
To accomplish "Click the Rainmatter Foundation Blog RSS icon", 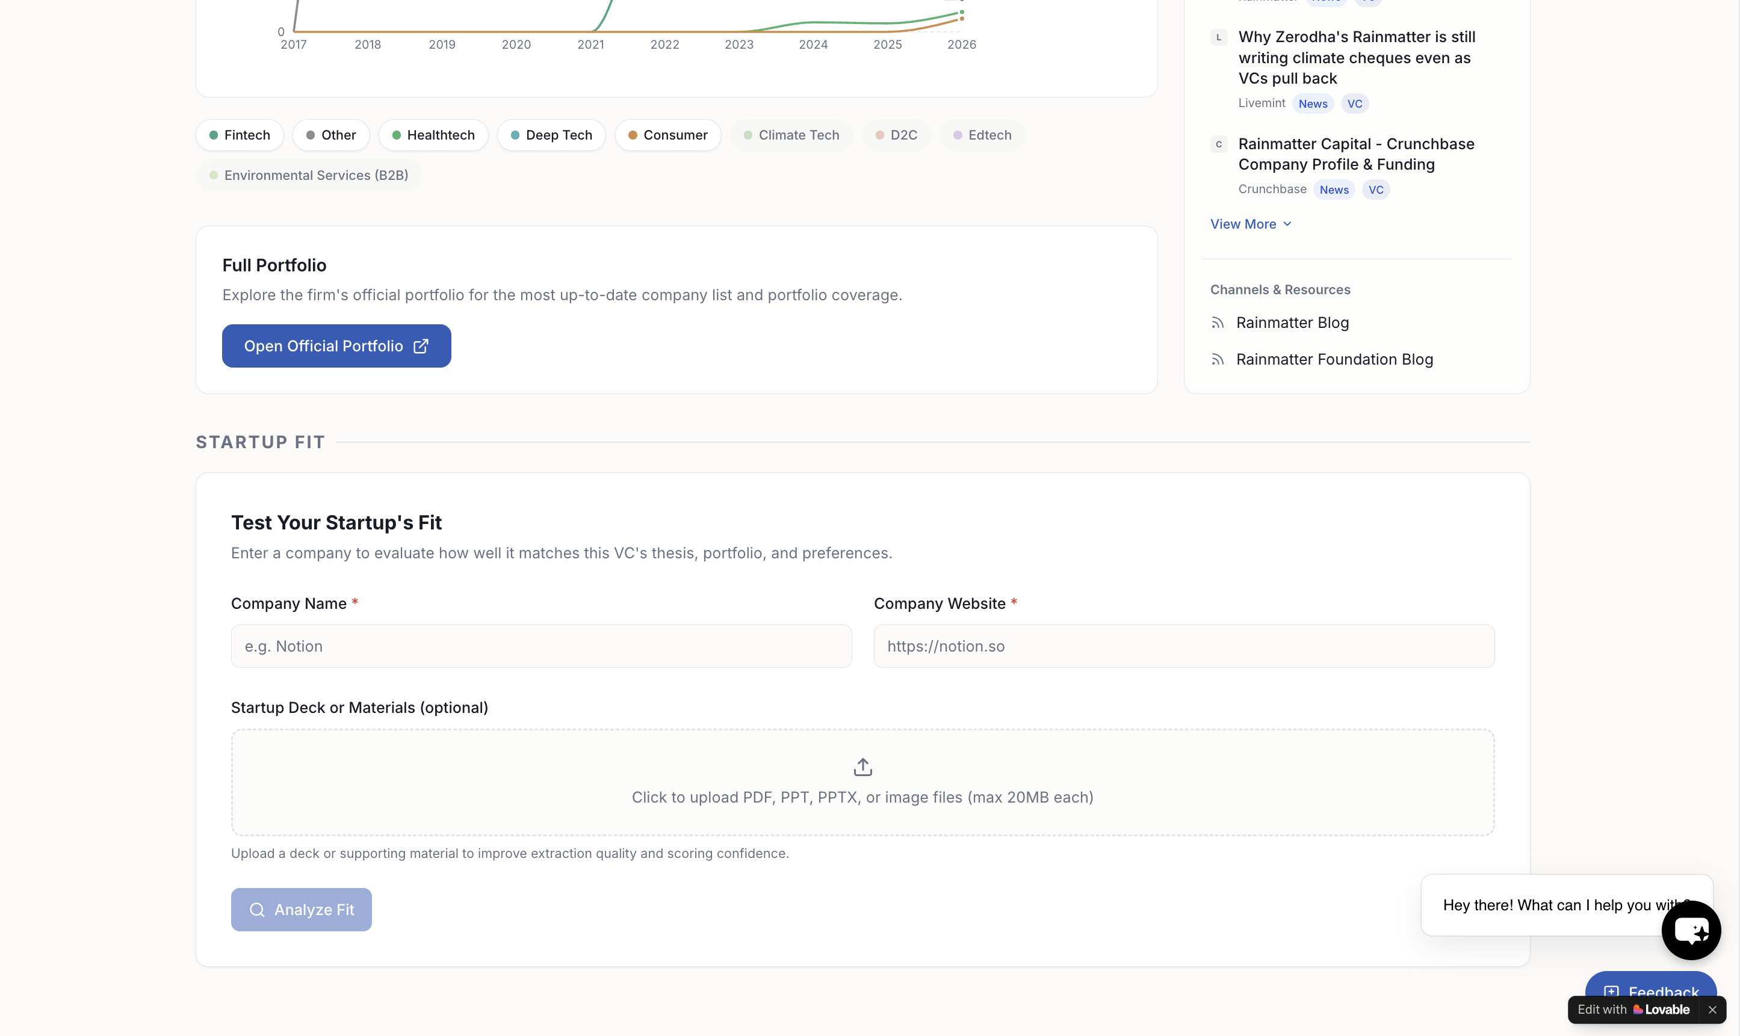I will (1218, 360).
